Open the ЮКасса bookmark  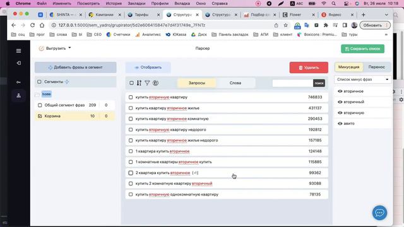tap(176, 35)
